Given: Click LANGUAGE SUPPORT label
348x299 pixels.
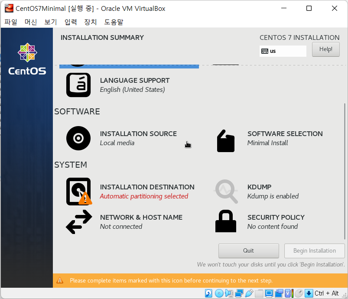Looking at the screenshot, I should coord(135,80).
